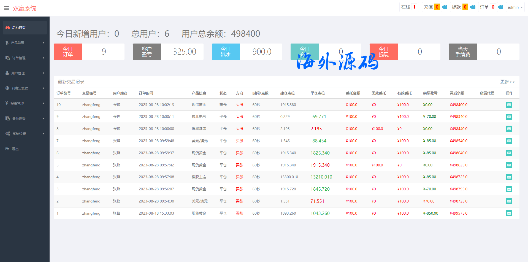Viewport: 528px width, 262px height.
Task: Click the hamburger menu icon
Action: coord(7,8)
